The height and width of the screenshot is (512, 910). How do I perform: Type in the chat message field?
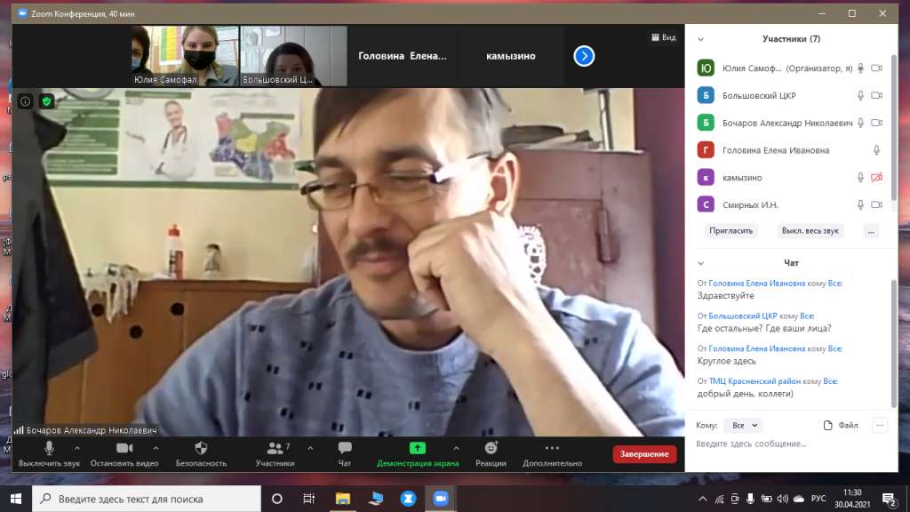pyautogui.click(x=782, y=444)
